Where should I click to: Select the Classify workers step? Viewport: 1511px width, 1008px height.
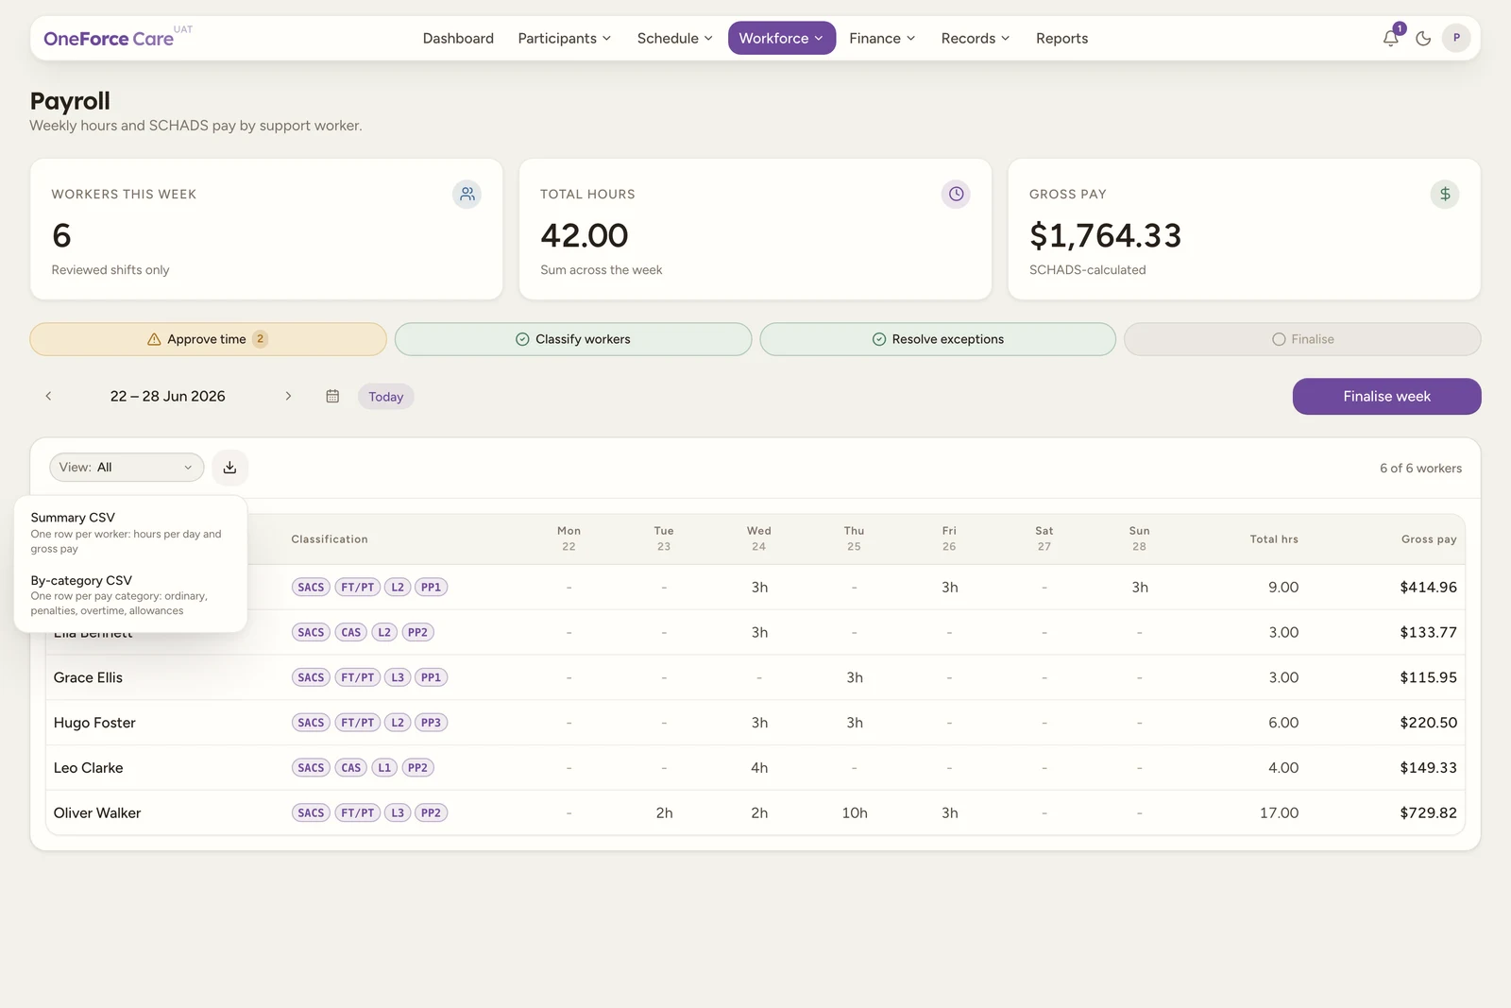[x=573, y=339]
